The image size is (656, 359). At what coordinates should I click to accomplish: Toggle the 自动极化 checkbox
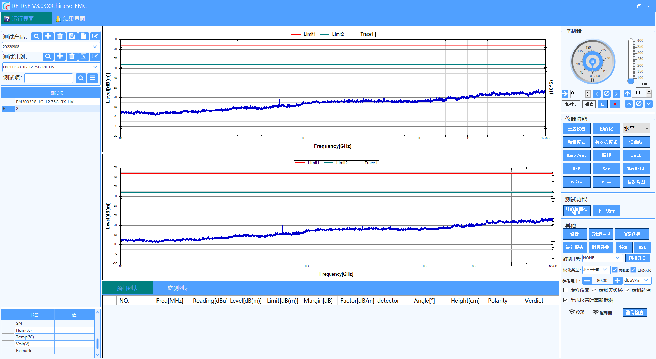(x=633, y=270)
